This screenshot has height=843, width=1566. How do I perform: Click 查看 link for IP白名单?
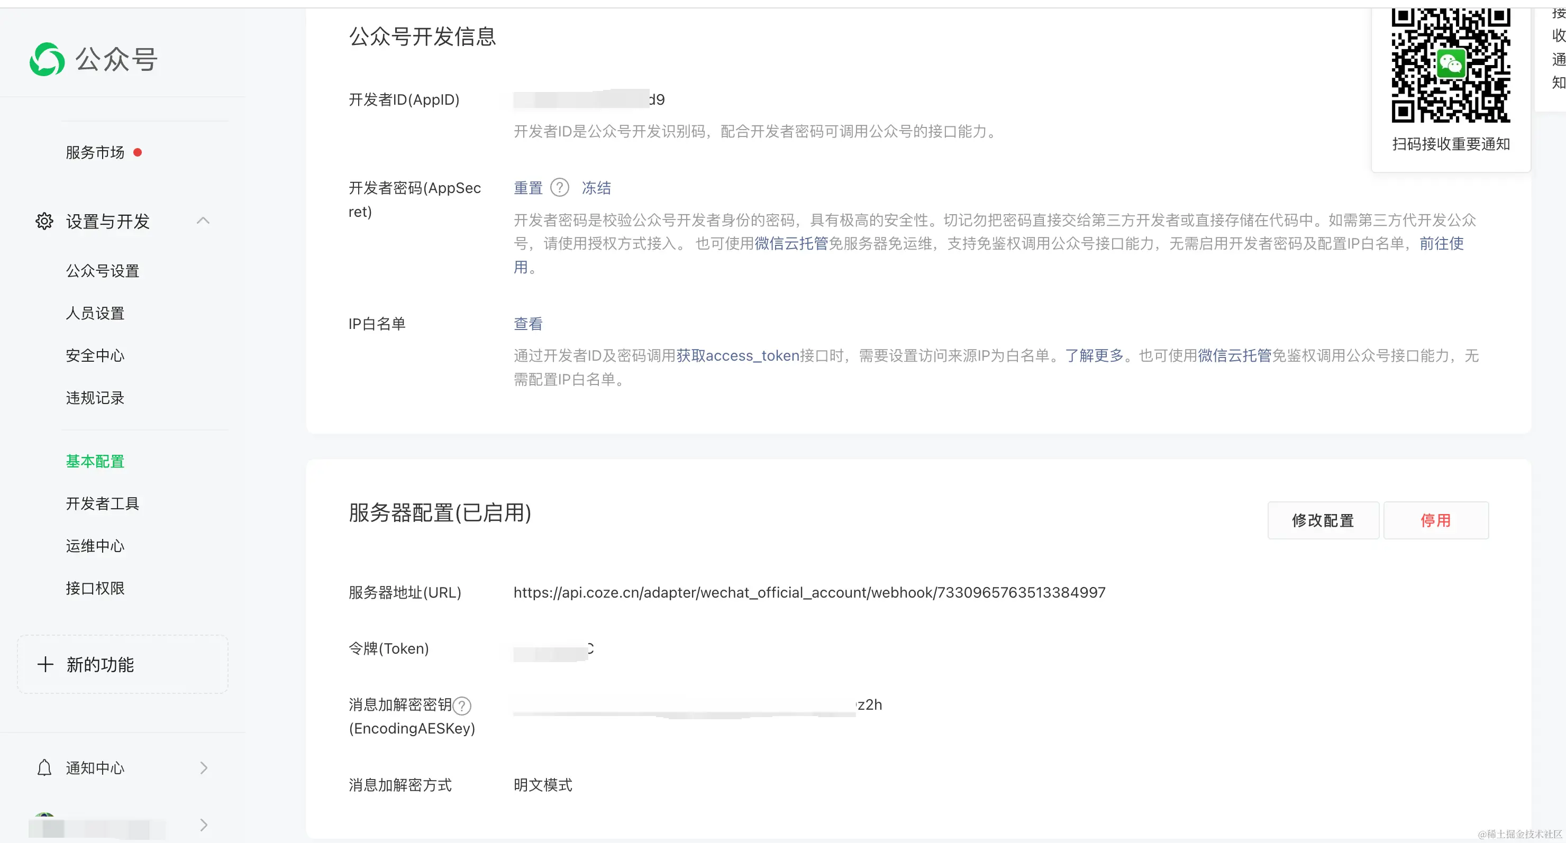tap(527, 323)
